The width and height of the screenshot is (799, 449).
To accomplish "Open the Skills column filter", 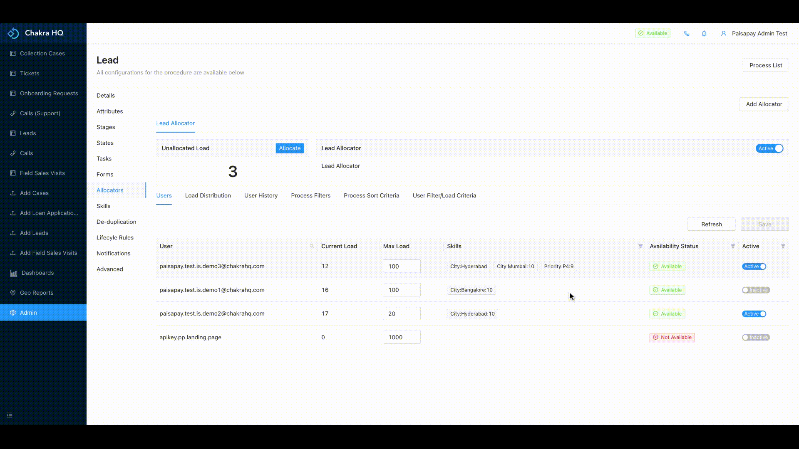I will (640, 246).
